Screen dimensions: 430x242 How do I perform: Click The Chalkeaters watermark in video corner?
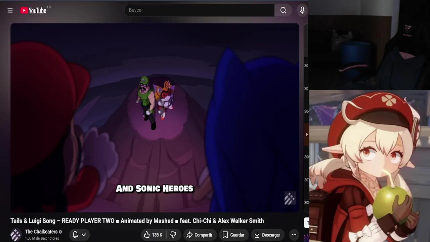coord(290,198)
